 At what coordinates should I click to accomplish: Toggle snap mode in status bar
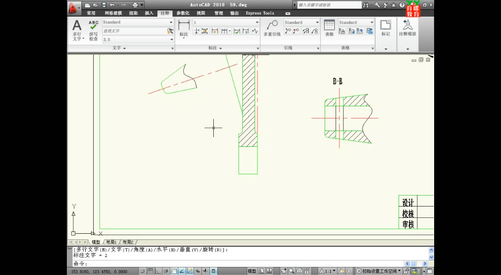click(143, 271)
